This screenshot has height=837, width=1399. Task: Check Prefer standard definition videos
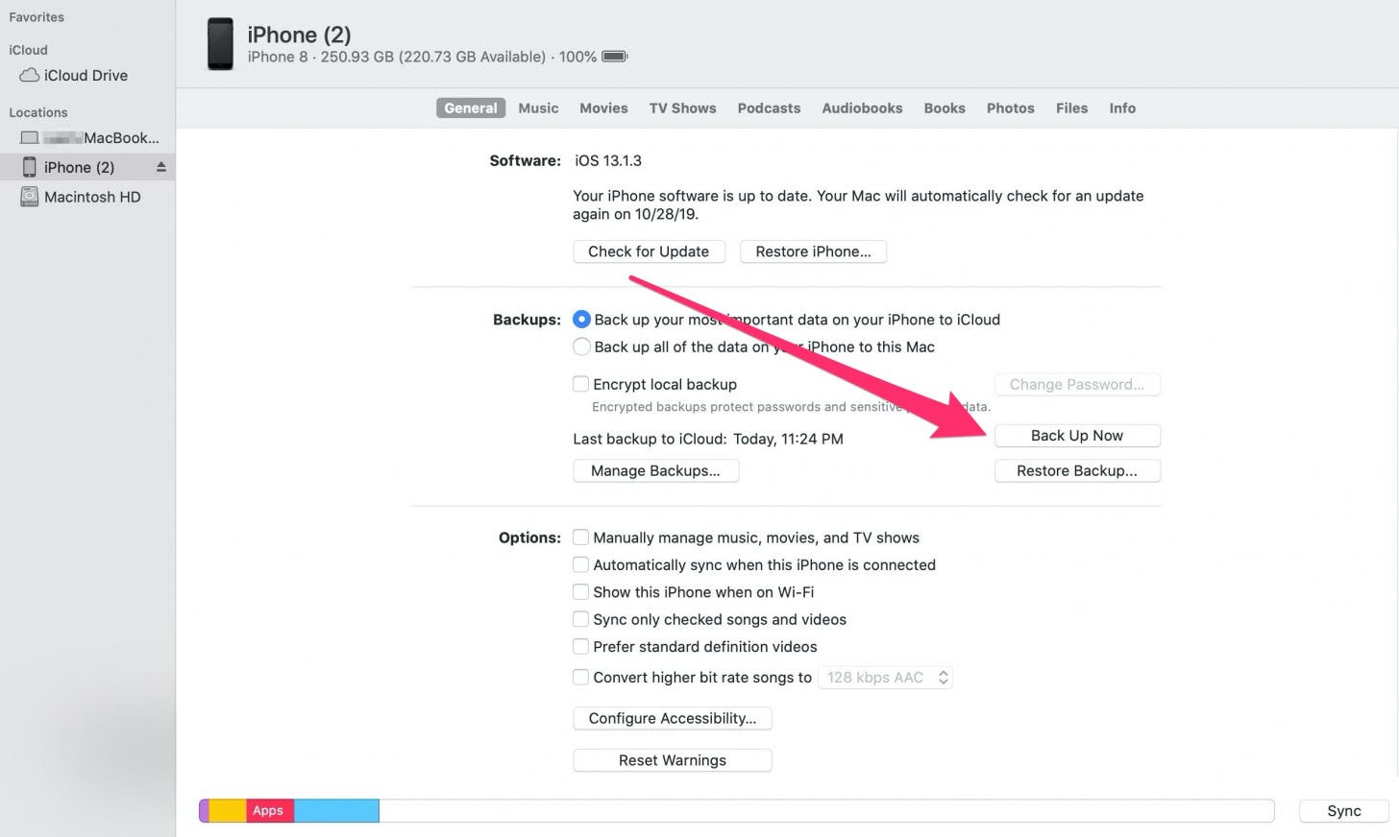[x=580, y=646]
